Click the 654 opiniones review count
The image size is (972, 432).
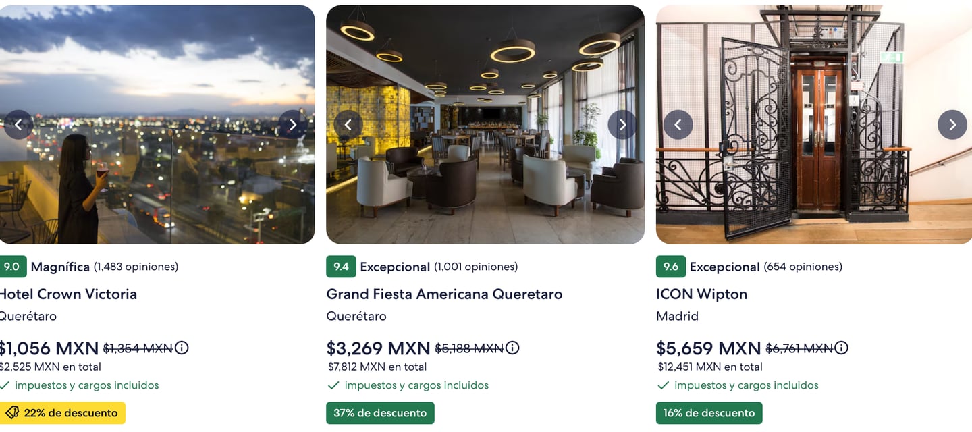[803, 267]
